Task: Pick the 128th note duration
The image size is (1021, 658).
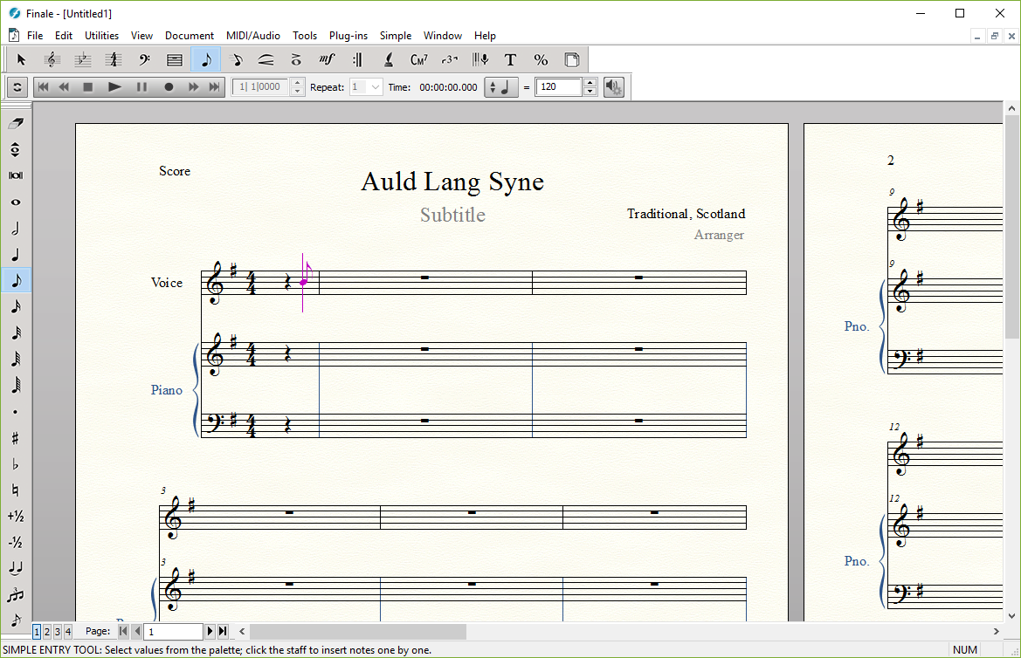Action: 16,385
